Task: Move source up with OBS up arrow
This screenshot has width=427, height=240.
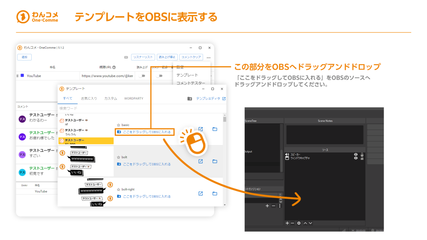Action: point(305,223)
